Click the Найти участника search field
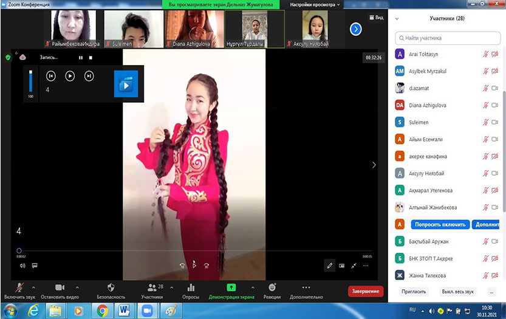Viewport: 506px width, 319px height. (447, 38)
